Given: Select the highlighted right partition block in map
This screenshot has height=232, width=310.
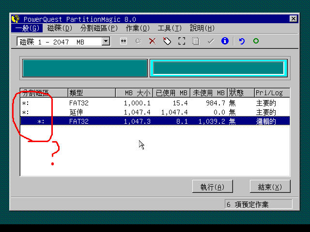Looking at the screenshot, I should [218, 68].
